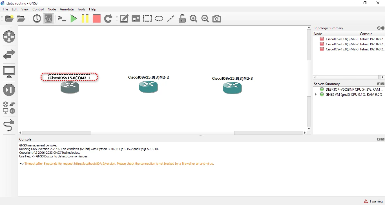Click "Use Help -> GNS3 Doctor" console line
Image resolution: width=385 pixels, height=205 pixels.
pos(54,156)
